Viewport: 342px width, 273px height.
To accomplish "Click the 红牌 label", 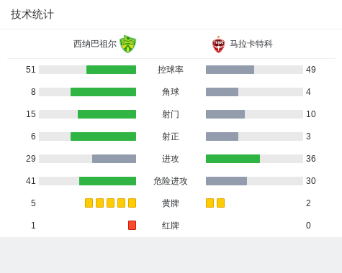I will pos(171,226).
